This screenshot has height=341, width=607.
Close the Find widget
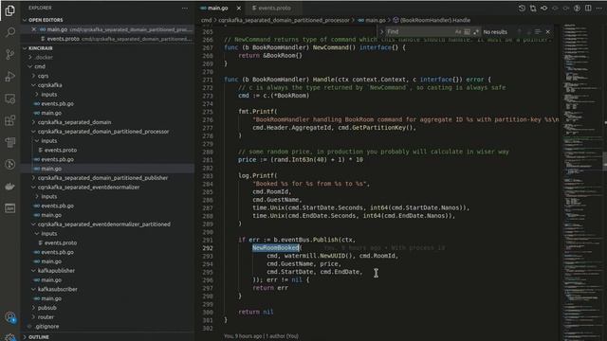[548, 31]
